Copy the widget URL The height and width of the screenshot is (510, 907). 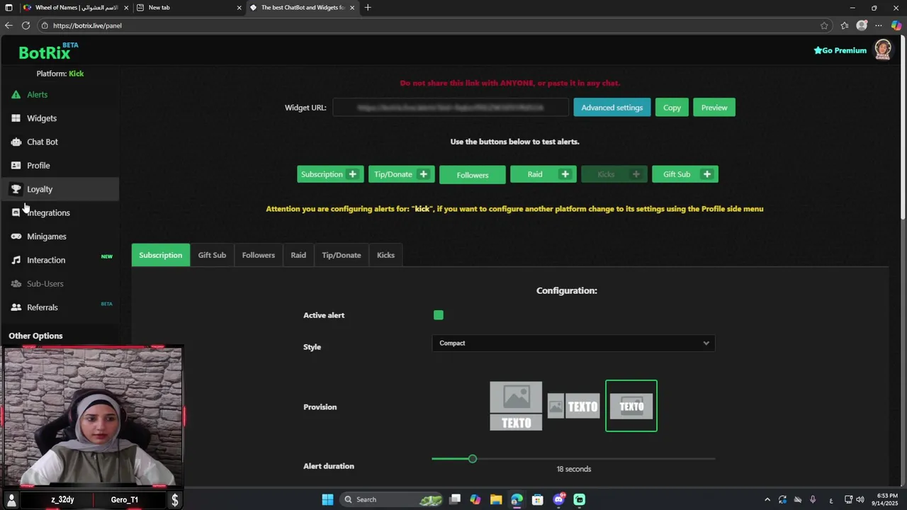click(x=672, y=108)
